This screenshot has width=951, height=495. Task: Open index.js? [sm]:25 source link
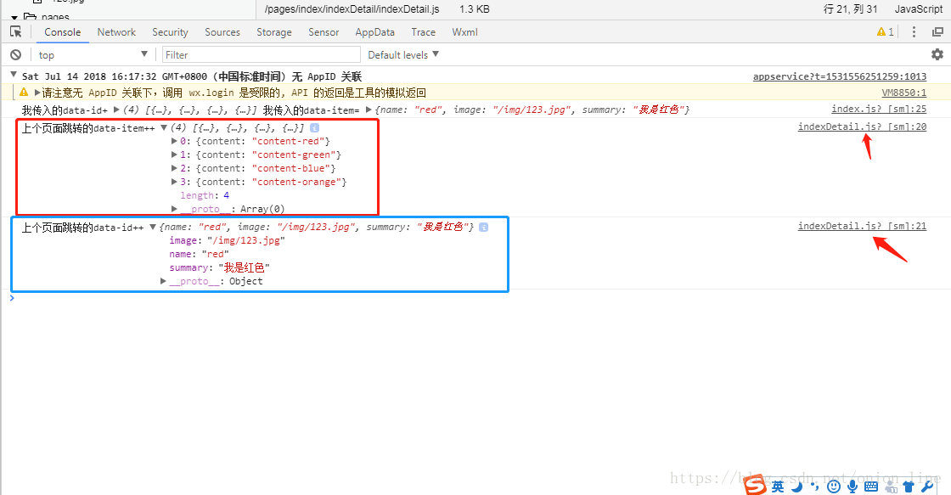click(879, 110)
